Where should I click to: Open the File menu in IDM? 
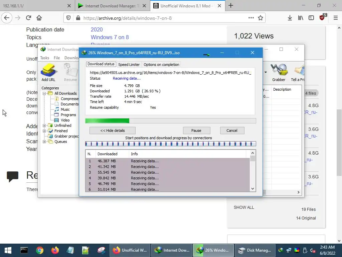[x=57, y=58]
